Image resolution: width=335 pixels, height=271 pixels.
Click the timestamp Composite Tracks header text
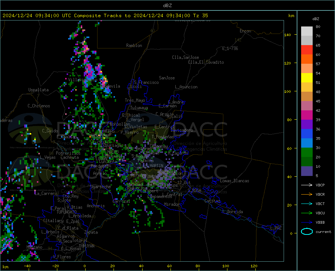(x=105, y=16)
